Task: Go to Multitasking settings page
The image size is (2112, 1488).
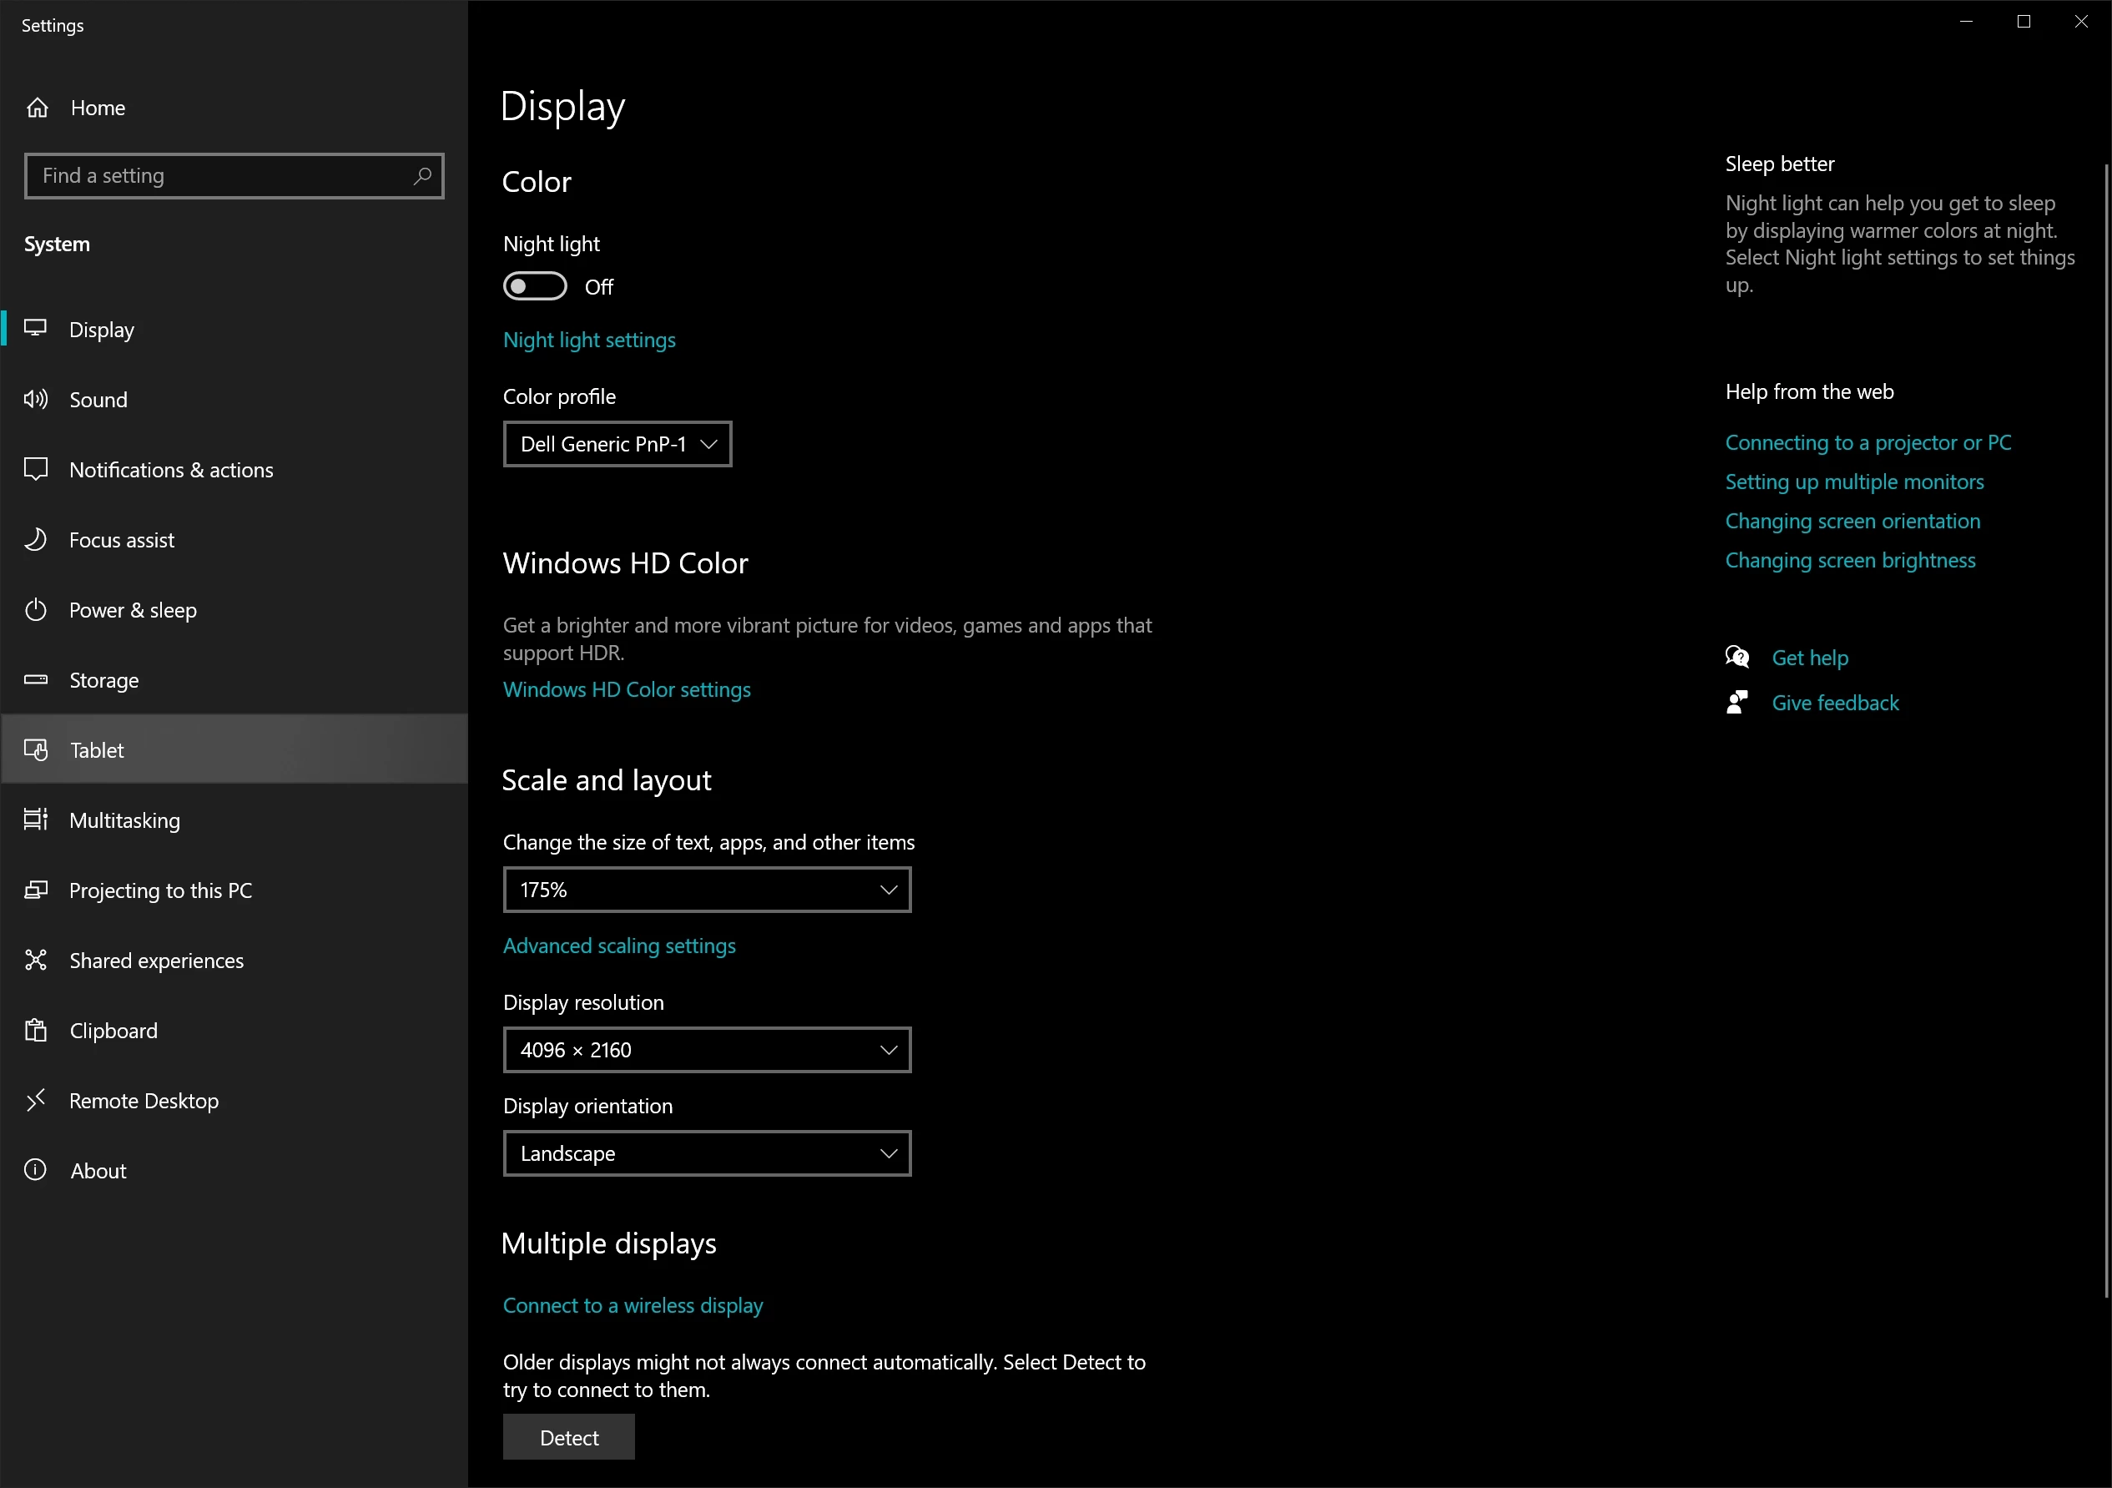Action: [124, 820]
